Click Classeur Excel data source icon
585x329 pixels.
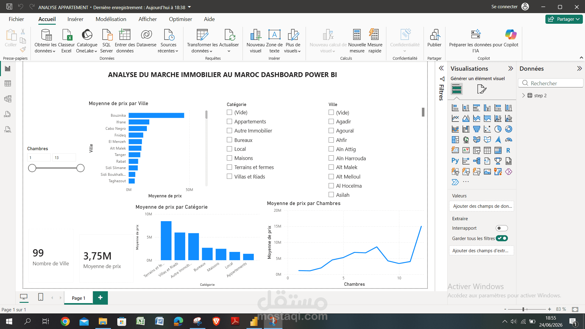(66, 41)
